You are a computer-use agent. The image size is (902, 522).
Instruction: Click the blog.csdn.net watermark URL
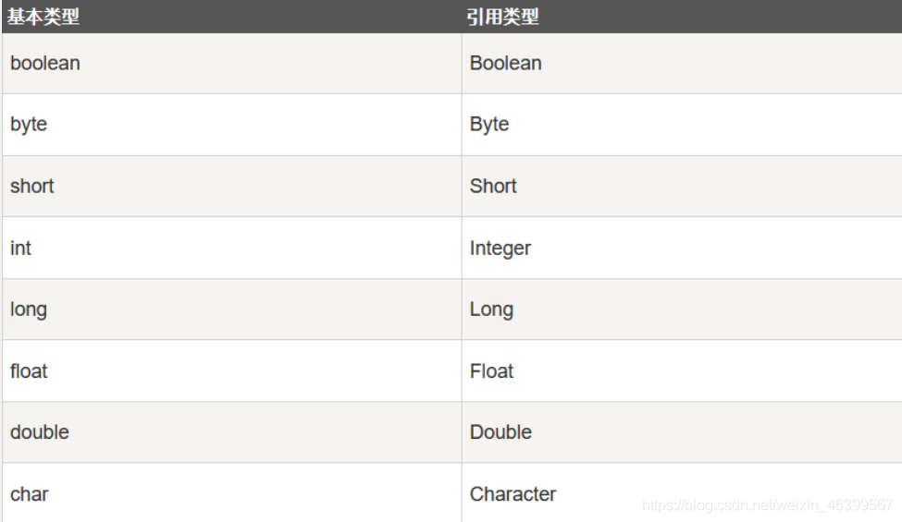pyautogui.click(x=767, y=505)
